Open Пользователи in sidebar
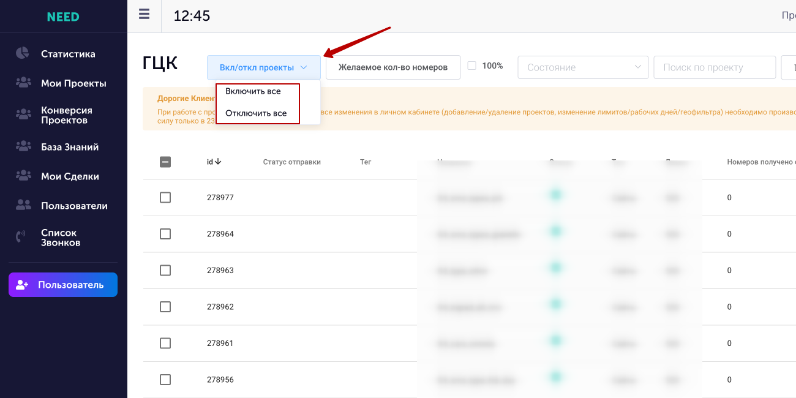This screenshot has height=398, width=796. [74, 206]
